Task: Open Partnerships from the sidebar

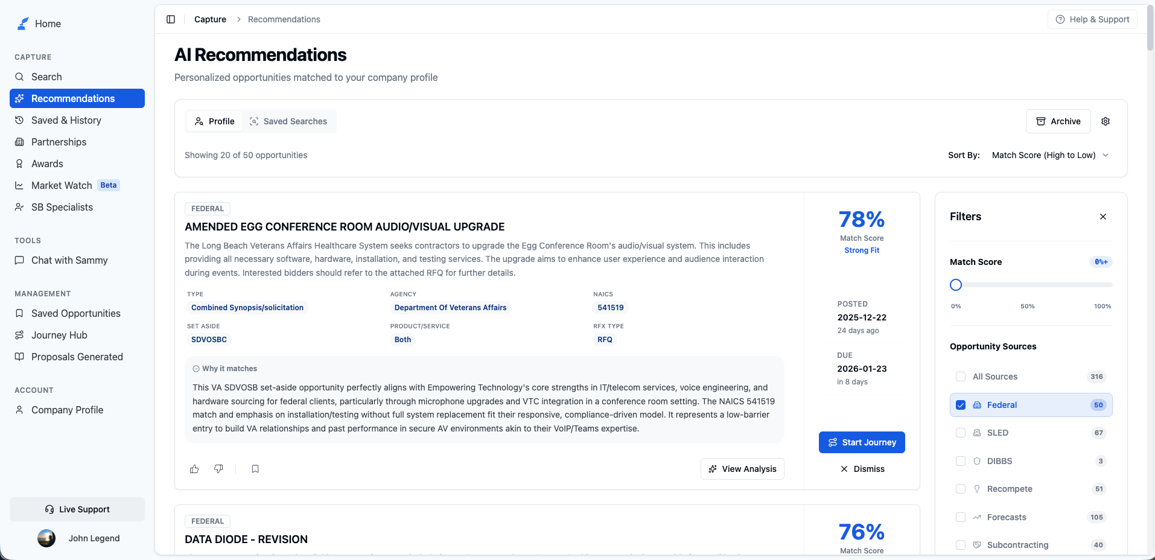Action: coord(59,142)
